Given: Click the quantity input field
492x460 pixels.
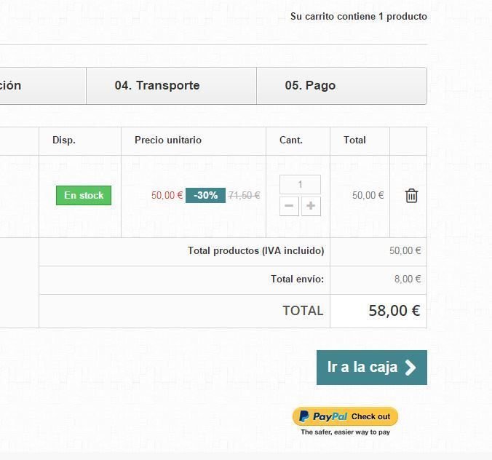Looking at the screenshot, I should point(300,185).
